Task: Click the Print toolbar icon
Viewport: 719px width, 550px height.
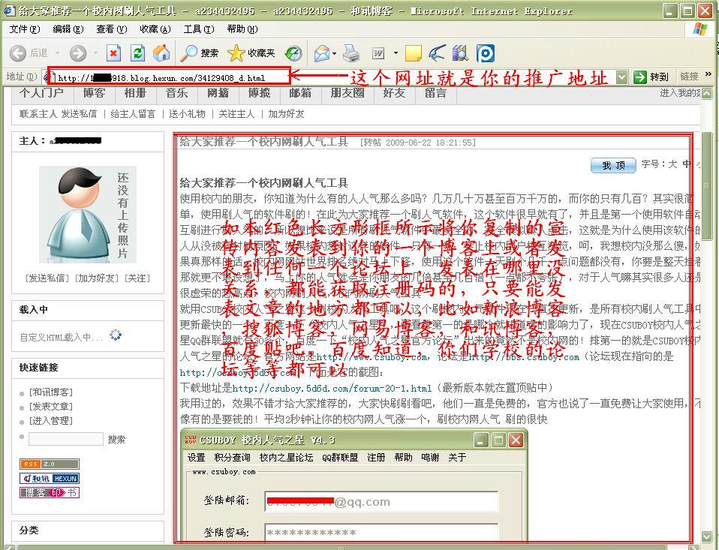Action: pyautogui.click(x=350, y=53)
